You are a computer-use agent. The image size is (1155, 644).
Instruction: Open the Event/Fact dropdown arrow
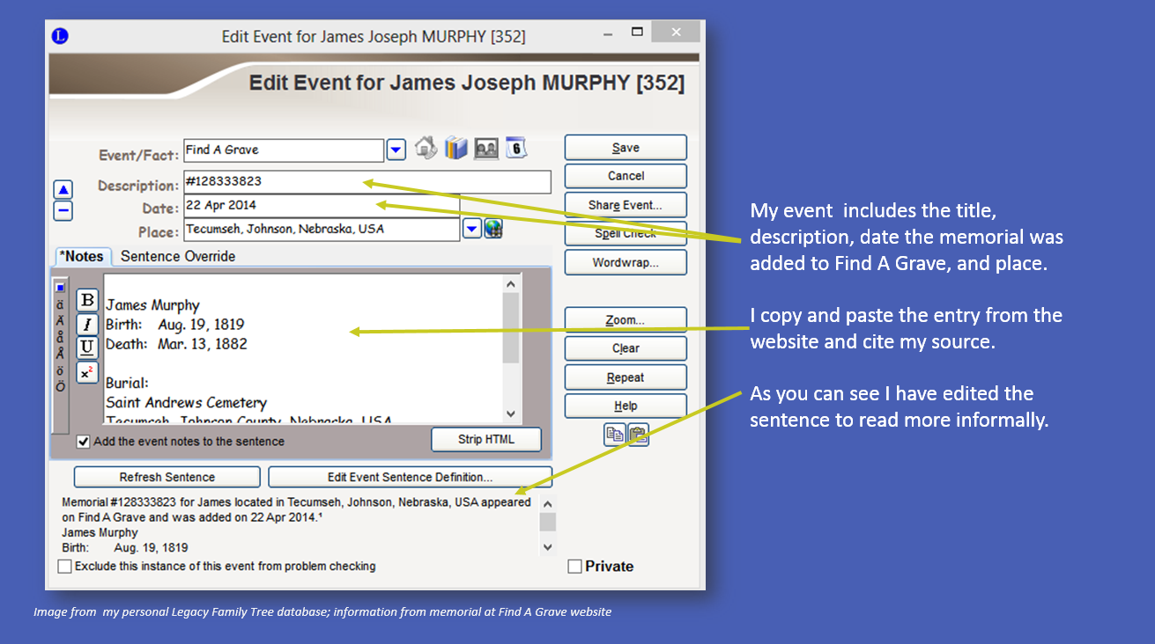tap(396, 150)
